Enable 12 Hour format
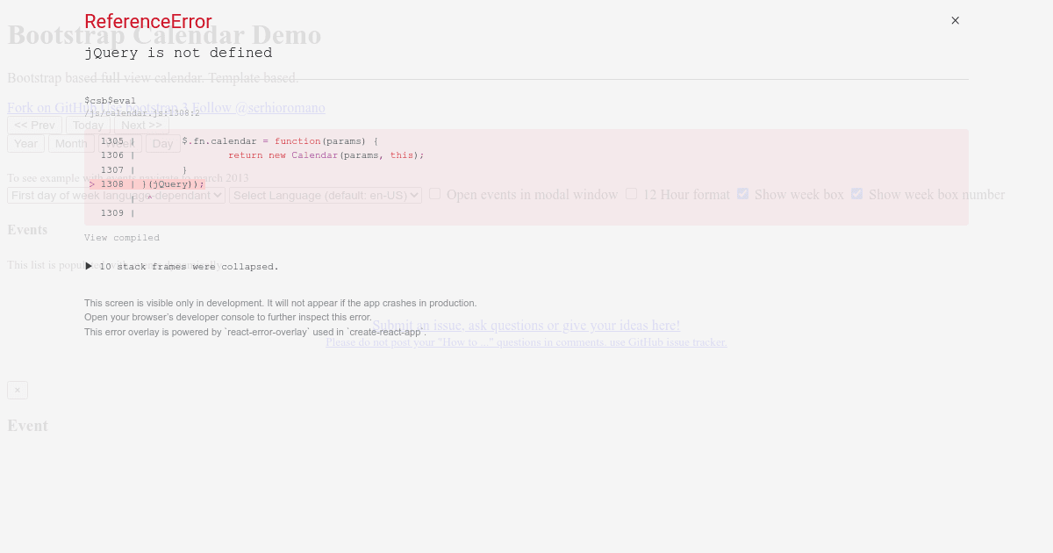The width and height of the screenshot is (1053, 553). tap(631, 193)
